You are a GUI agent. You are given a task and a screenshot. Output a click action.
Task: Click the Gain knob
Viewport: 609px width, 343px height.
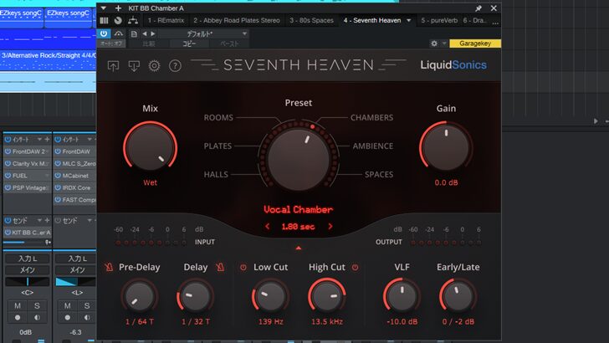tap(446, 147)
